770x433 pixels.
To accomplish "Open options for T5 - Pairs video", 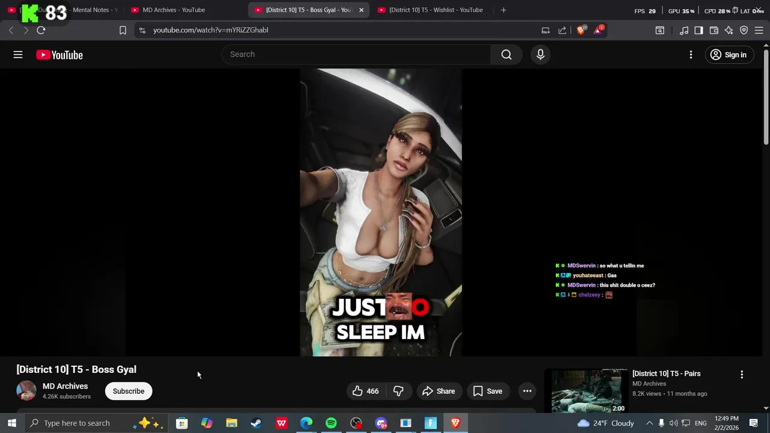I will (x=742, y=374).
